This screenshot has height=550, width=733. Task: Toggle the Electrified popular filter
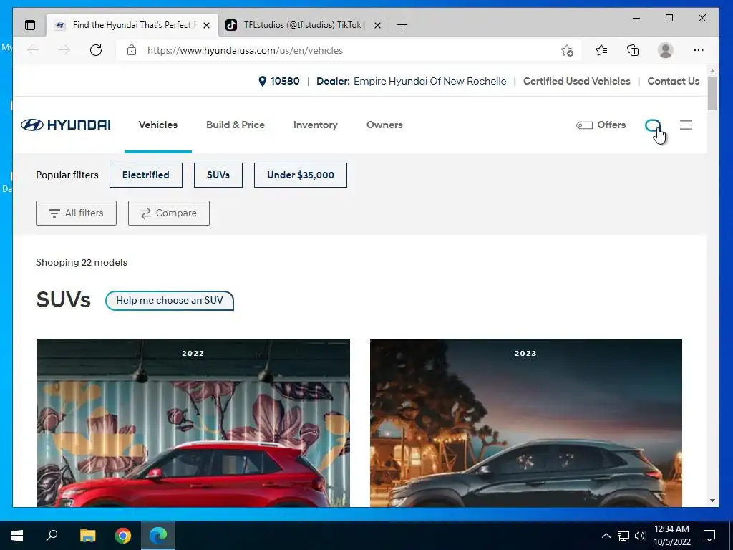[x=146, y=175]
